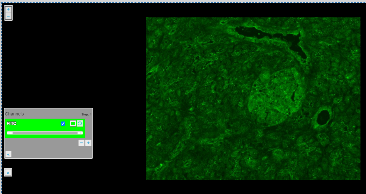This screenshot has width=366, height=194.
Task: Click the middle of the FITC intensity track
Action: [x=45, y=133]
